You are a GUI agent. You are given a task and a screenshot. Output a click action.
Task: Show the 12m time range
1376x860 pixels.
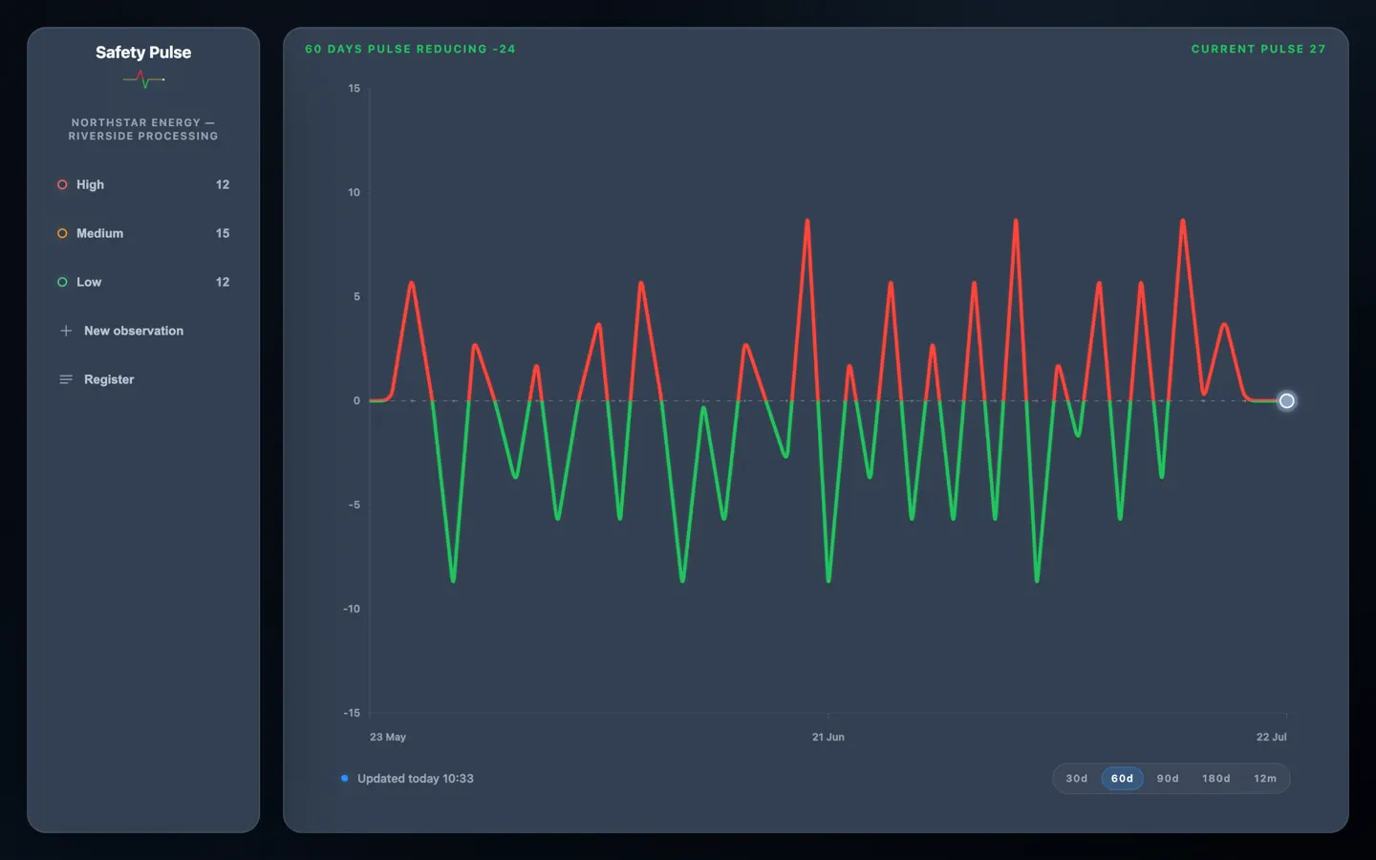point(1265,779)
